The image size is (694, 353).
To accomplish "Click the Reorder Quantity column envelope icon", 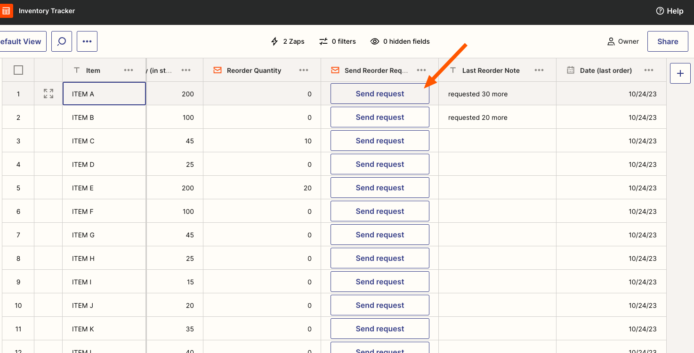I will point(217,70).
